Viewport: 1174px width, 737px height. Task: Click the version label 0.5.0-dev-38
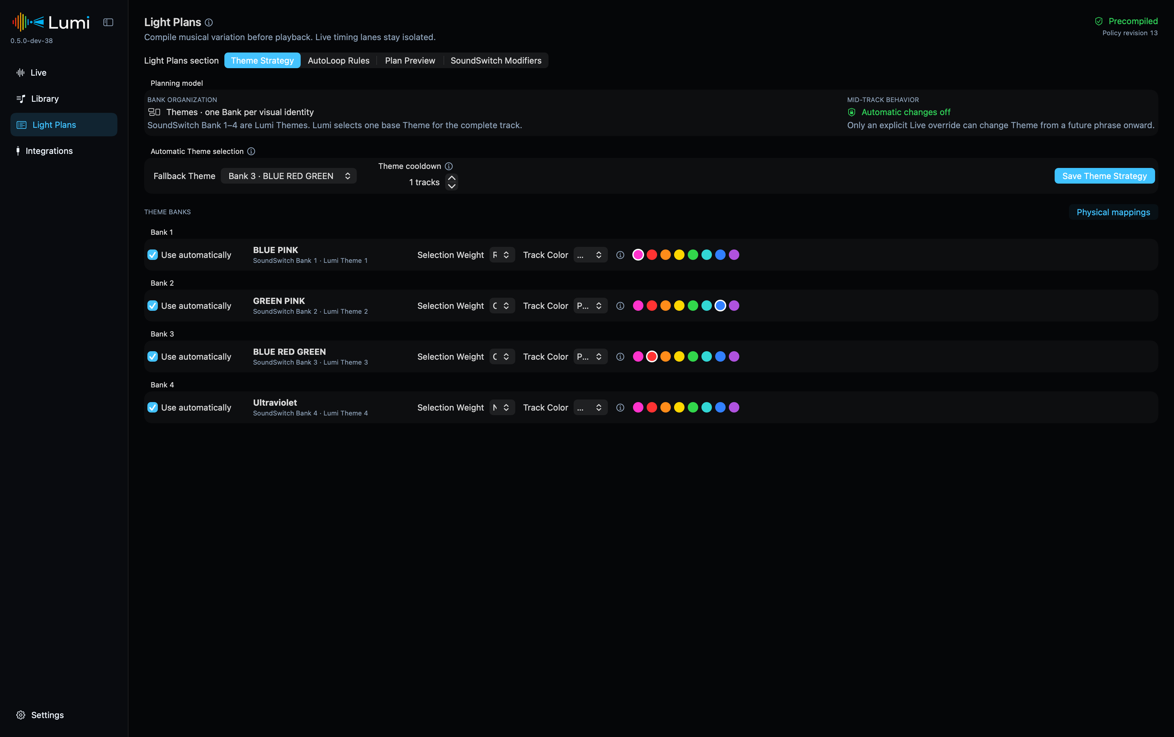pyautogui.click(x=32, y=41)
